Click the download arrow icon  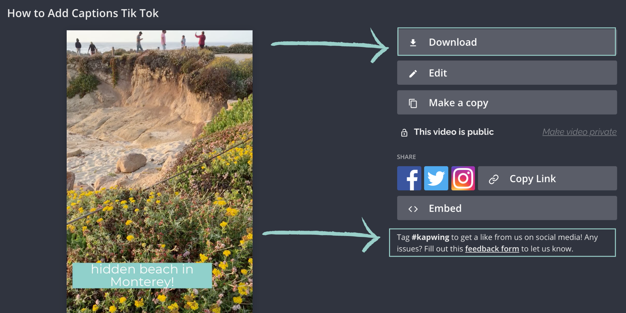point(413,43)
